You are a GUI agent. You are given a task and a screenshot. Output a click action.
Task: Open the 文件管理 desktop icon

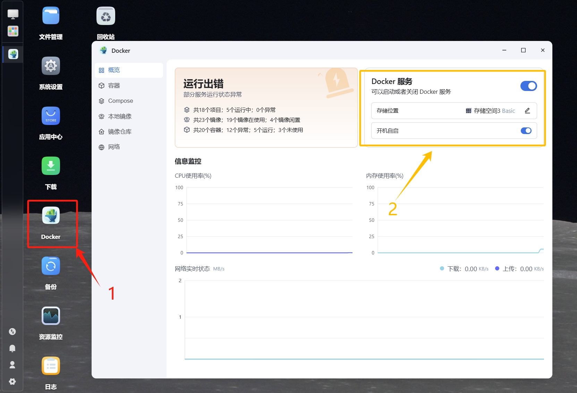click(x=51, y=16)
